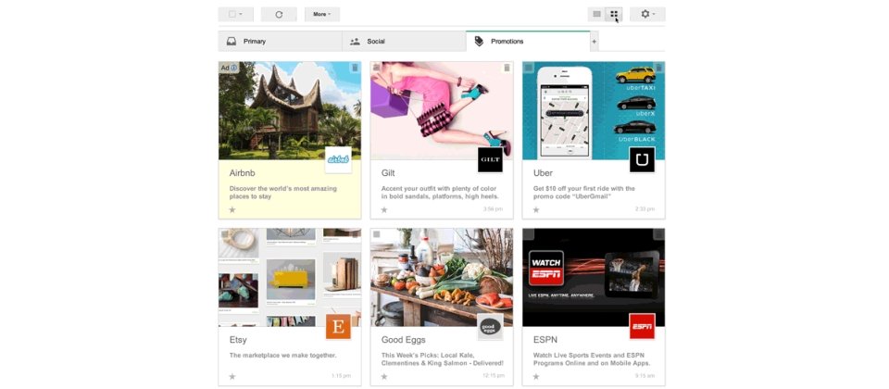
Task: Star the Good Eggs promotion
Action: click(x=383, y=377)
